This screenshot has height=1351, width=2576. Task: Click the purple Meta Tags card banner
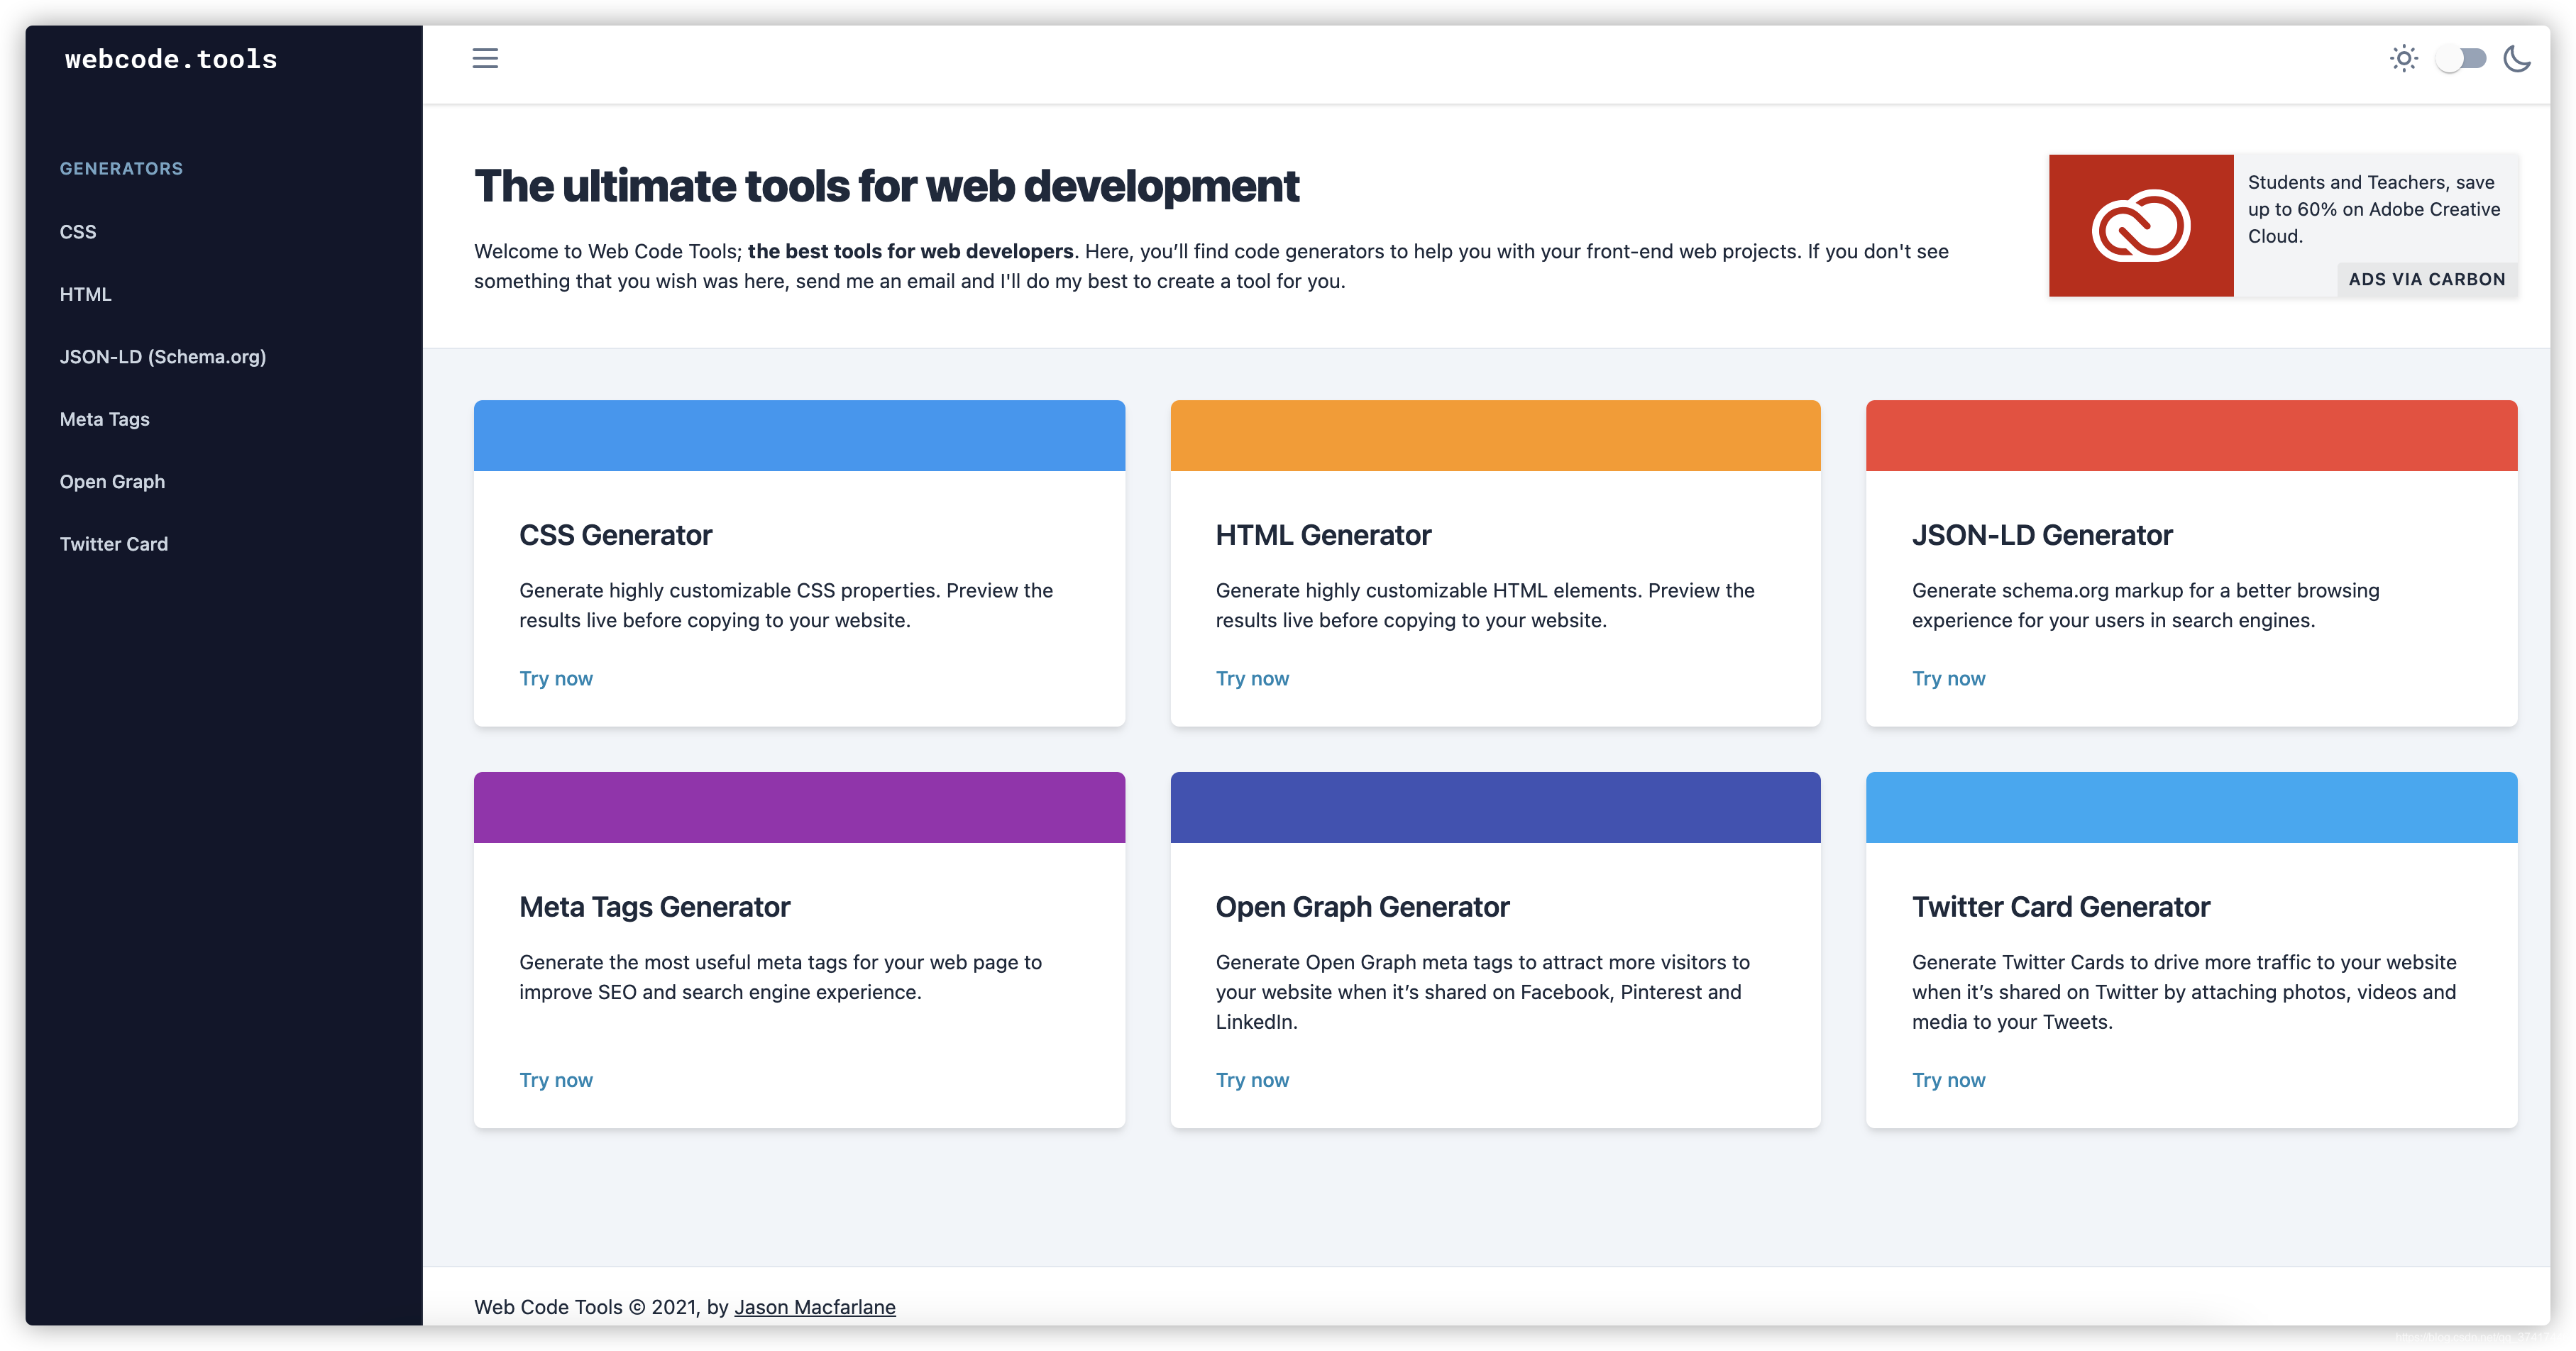click(799, 807)
